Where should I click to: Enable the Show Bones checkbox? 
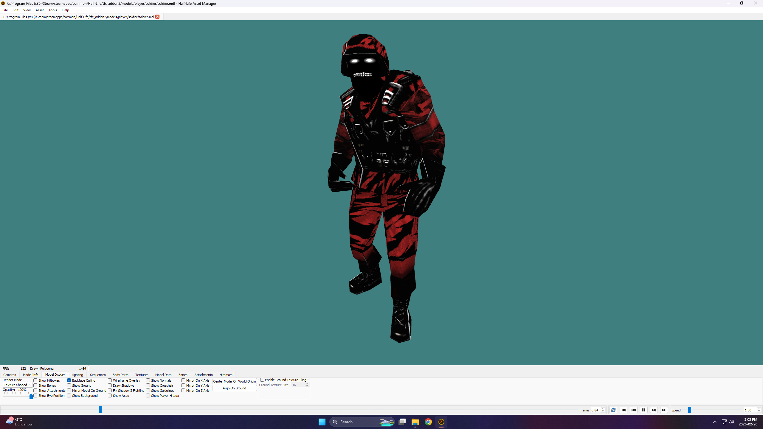point(35,386)
